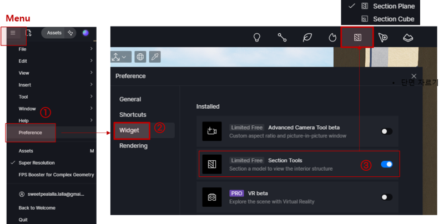Click the globe world-coordinate icon
444x224 pixels.
coord(140,57)
